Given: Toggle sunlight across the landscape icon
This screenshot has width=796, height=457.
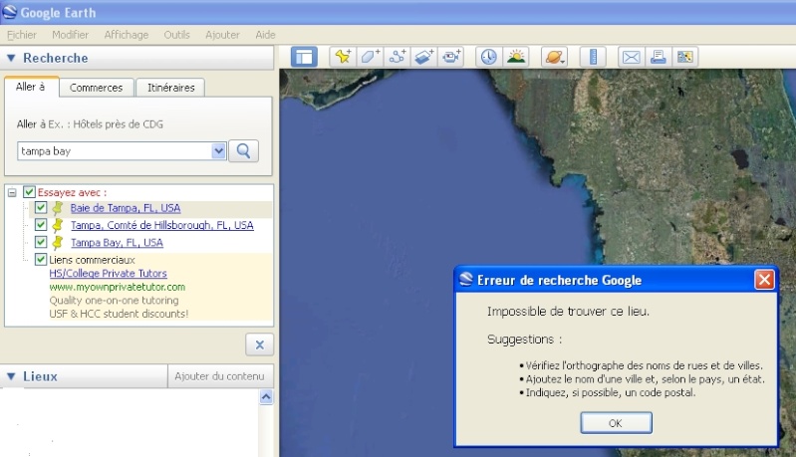Looking at the screenshot, I should pos(516,57).
